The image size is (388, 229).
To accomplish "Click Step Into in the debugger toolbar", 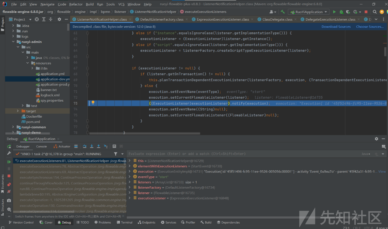I will pyautogui.click(x=92, y=146).
